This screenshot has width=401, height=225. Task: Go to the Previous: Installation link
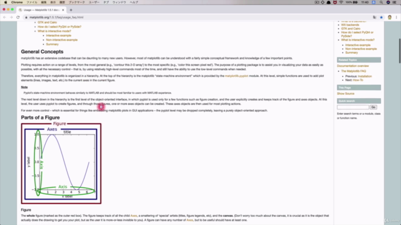coord(365,76)
